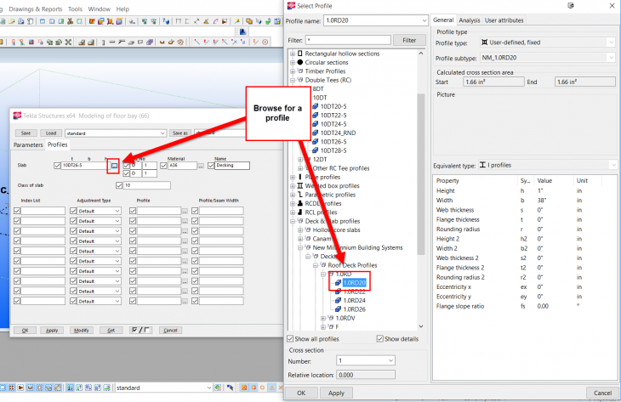The image size is (621, 402).
Task: Click the Save as button in floor bay dialog
Action: click(180, 133)
